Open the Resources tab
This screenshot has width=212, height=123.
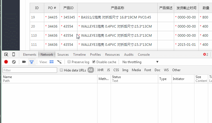(x=113, y=55)
